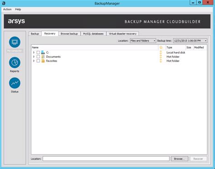Screen dimensions: 215x169
Task: Click the orange arrow icon in Documents row
Action: tap(161, 56)
